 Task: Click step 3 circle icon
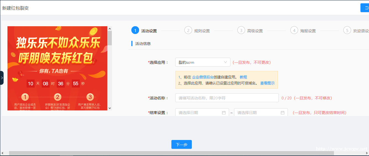coord(241,30)
